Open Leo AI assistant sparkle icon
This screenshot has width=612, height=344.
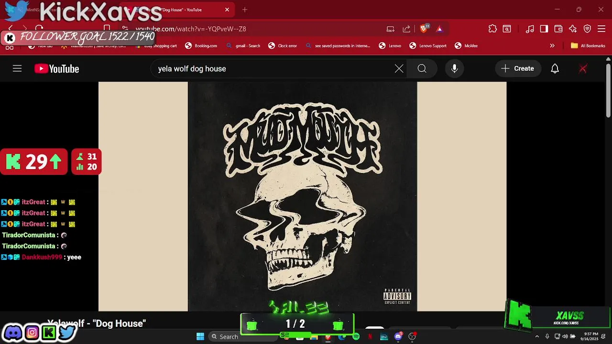(573, 29)
